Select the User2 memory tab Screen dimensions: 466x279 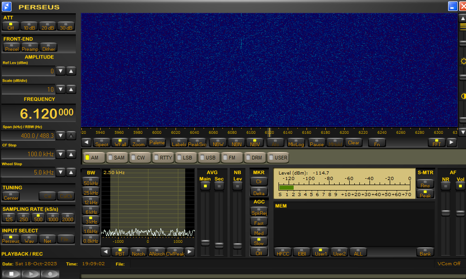point(339,252)
